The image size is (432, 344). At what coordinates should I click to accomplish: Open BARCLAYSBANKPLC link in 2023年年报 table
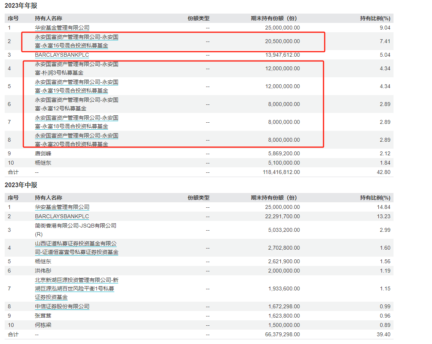[62, 55]
